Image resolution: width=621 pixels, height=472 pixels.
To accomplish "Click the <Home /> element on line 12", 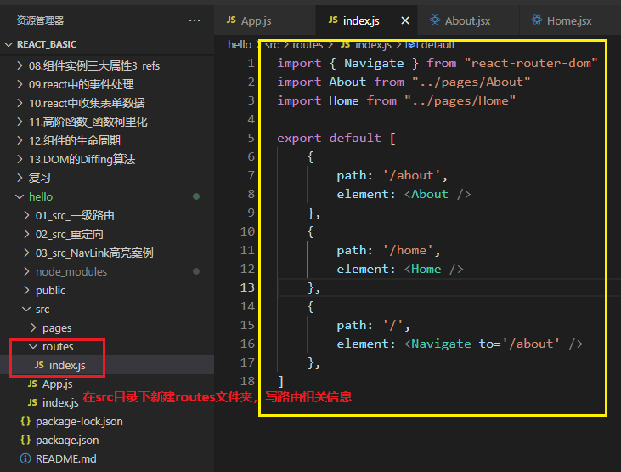I will pyautogui.click(x=433, y=270).
